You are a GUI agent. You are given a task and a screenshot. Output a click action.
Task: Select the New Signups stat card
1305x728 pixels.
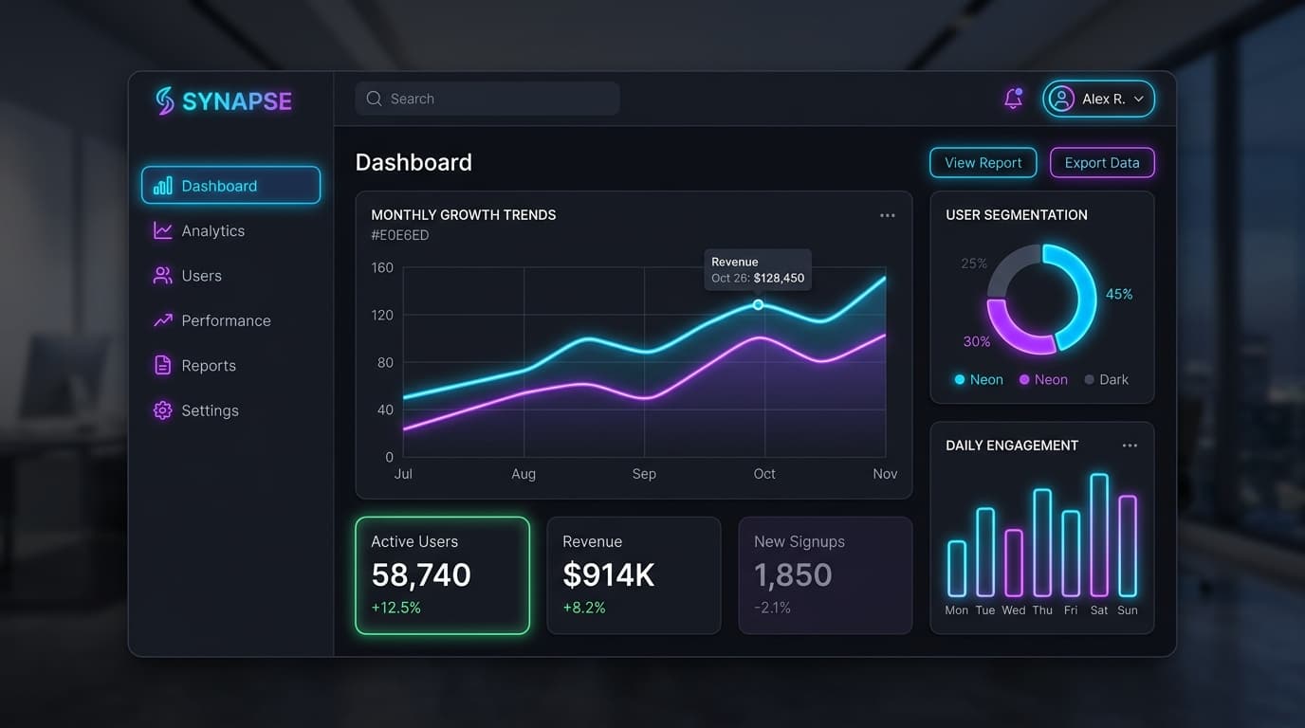pyautogui.click(x=825, y=575)
